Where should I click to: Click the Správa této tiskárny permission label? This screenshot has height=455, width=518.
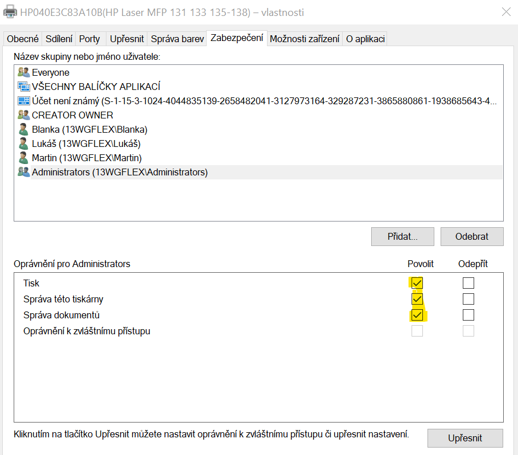[x=63, y=299]
